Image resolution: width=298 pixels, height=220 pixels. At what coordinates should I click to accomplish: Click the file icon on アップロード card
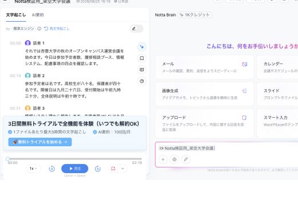(244, 118)
